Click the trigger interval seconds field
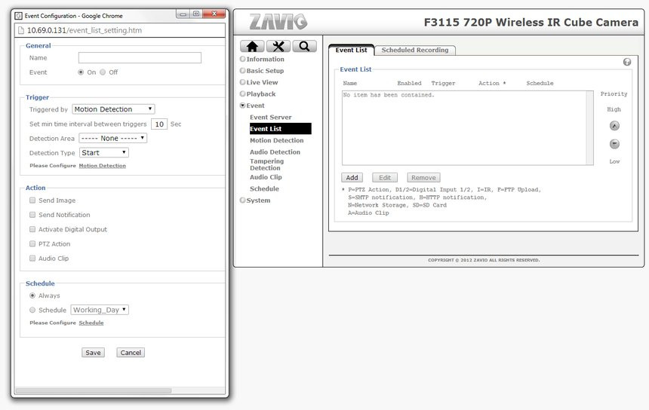Viewport: 649px width, 410px height. [x=159, y=124]
